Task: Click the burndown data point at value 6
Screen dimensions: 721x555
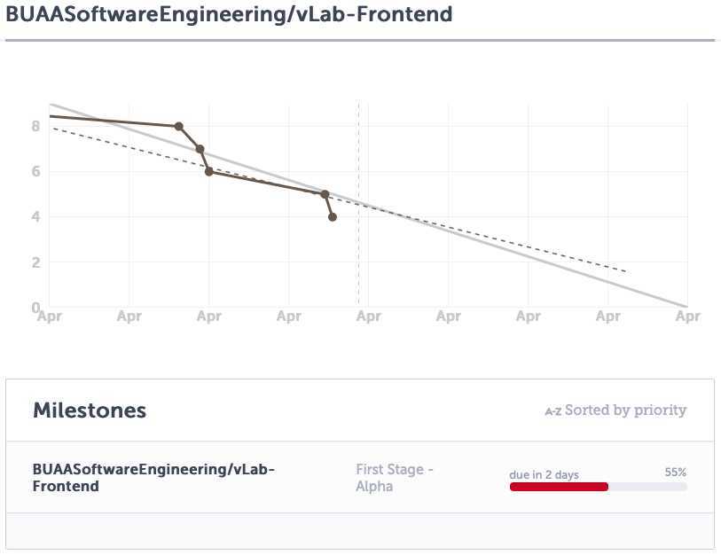Action: point(208,171)
